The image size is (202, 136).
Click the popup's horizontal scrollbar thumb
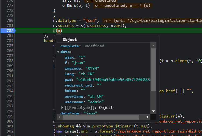click(x=101, y=117)
